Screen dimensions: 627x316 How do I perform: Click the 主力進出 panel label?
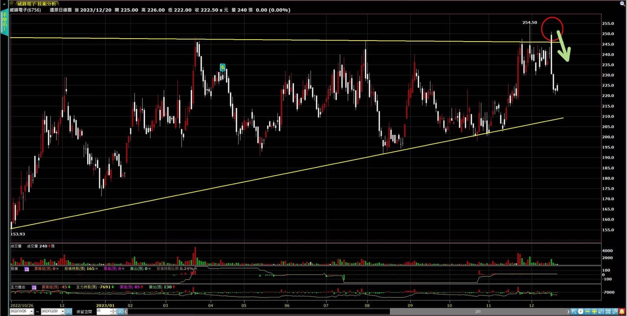click(19, 287)
